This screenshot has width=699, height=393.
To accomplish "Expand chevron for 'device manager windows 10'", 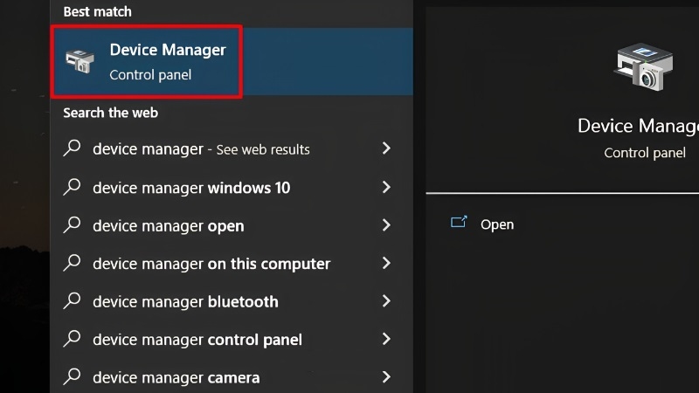I will pos(386,187).
